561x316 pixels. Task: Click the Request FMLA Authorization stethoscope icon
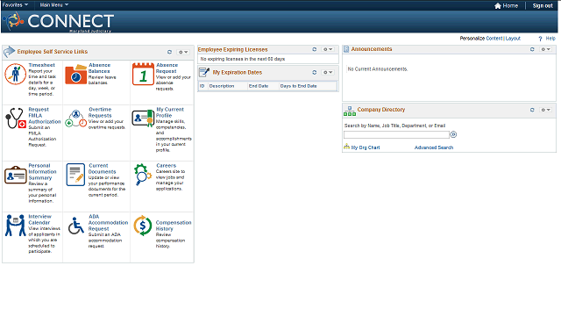point(15,118)
